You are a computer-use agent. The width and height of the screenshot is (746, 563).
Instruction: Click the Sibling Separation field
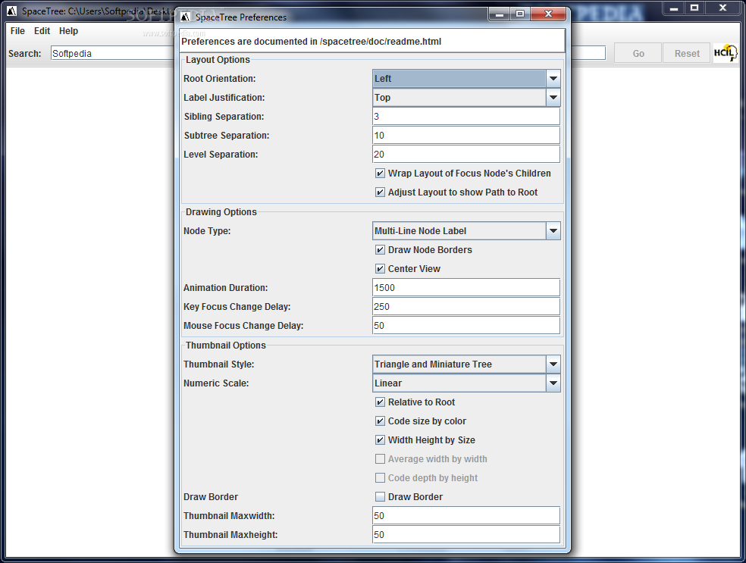pos(466,117)
